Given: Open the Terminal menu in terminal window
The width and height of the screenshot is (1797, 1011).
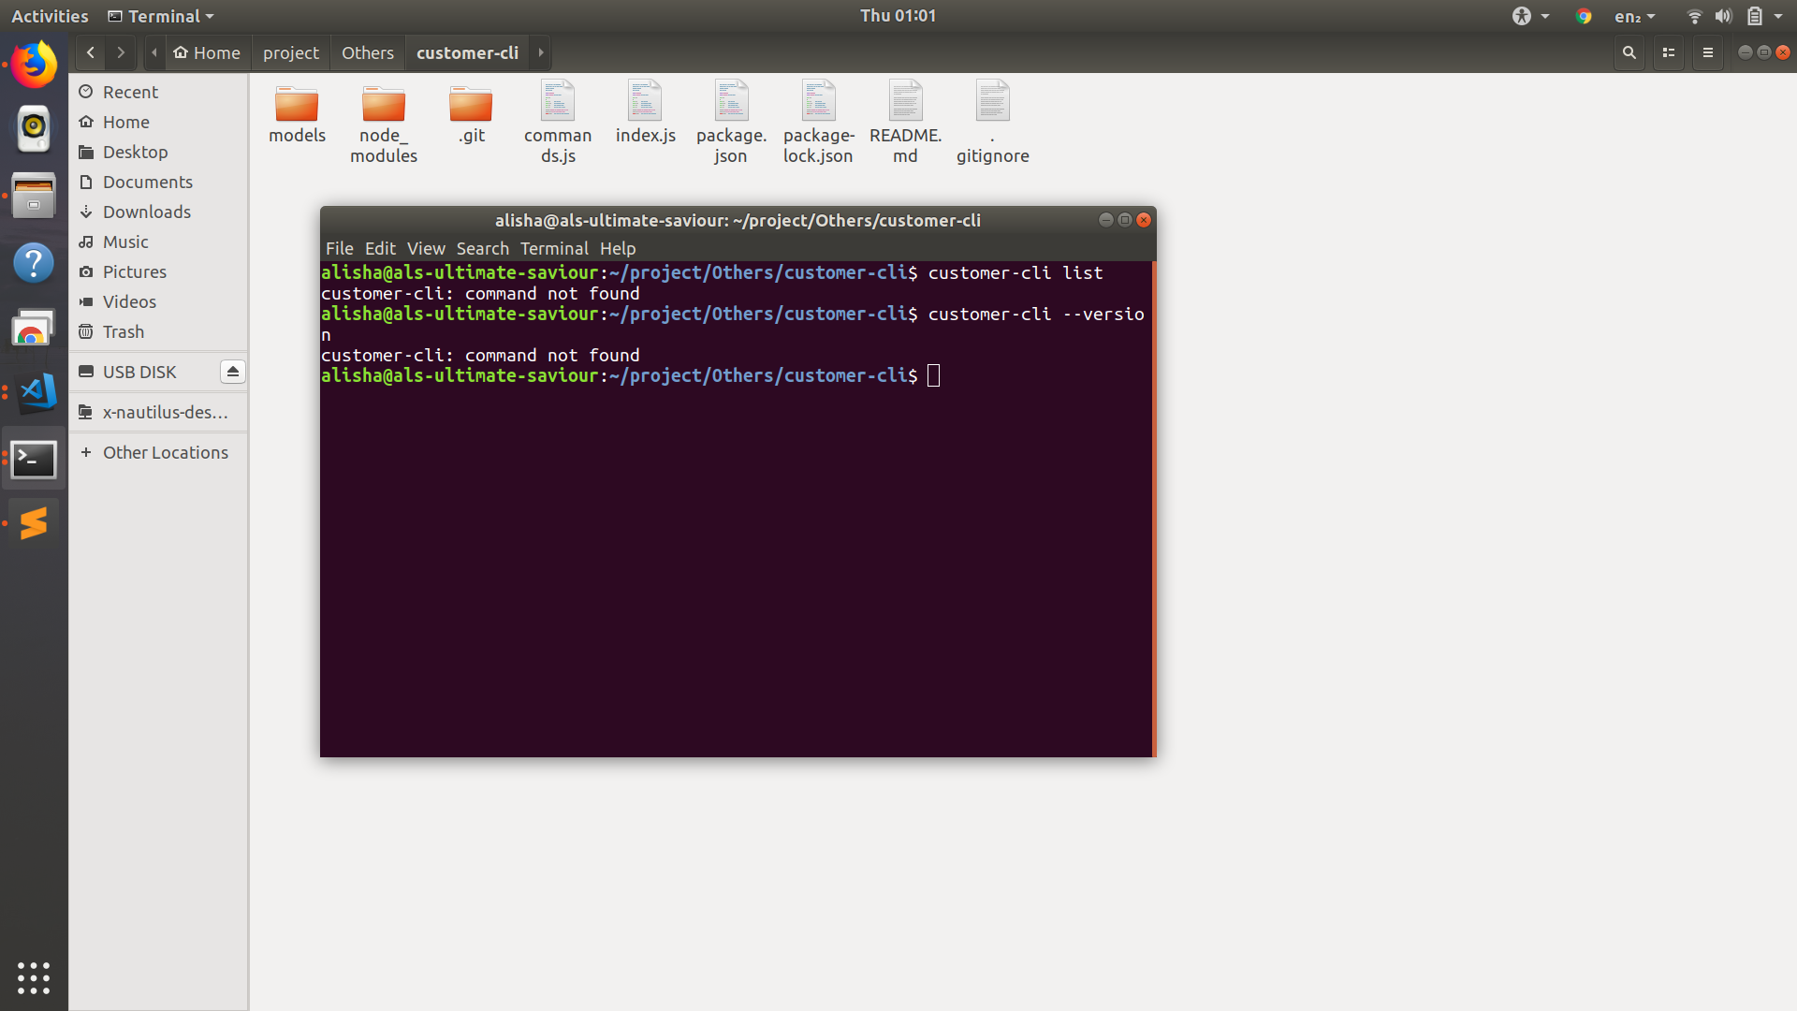Looking at the screenshot, I should pos(553,248).
